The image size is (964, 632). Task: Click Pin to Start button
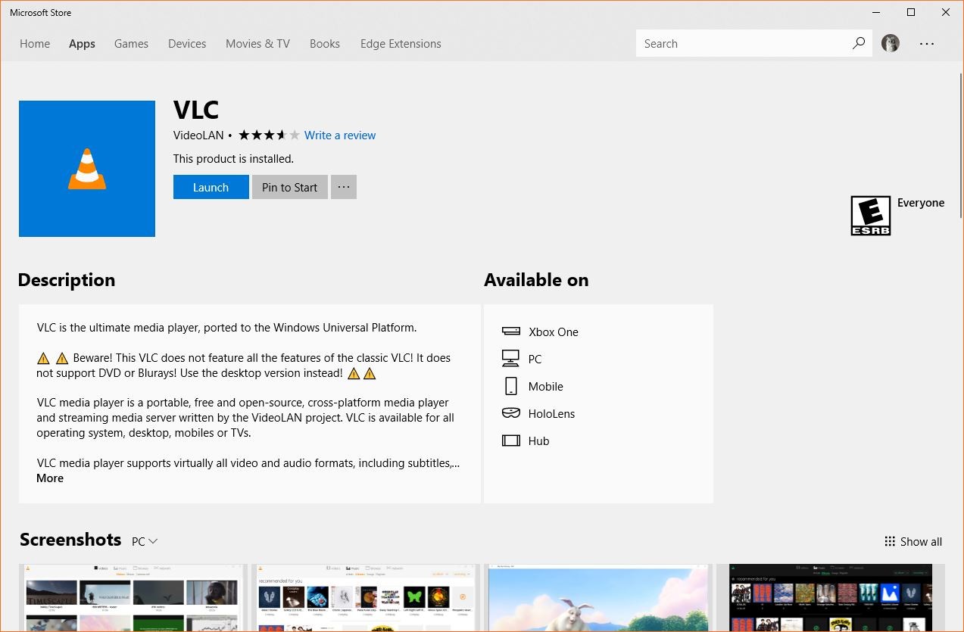290,187
